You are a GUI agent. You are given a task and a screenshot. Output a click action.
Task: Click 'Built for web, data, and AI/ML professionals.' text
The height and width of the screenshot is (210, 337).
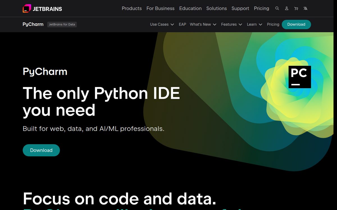pos(94,129)
